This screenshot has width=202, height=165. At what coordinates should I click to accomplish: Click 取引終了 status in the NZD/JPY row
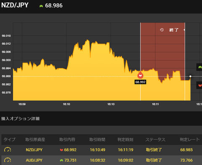point(154,150)
